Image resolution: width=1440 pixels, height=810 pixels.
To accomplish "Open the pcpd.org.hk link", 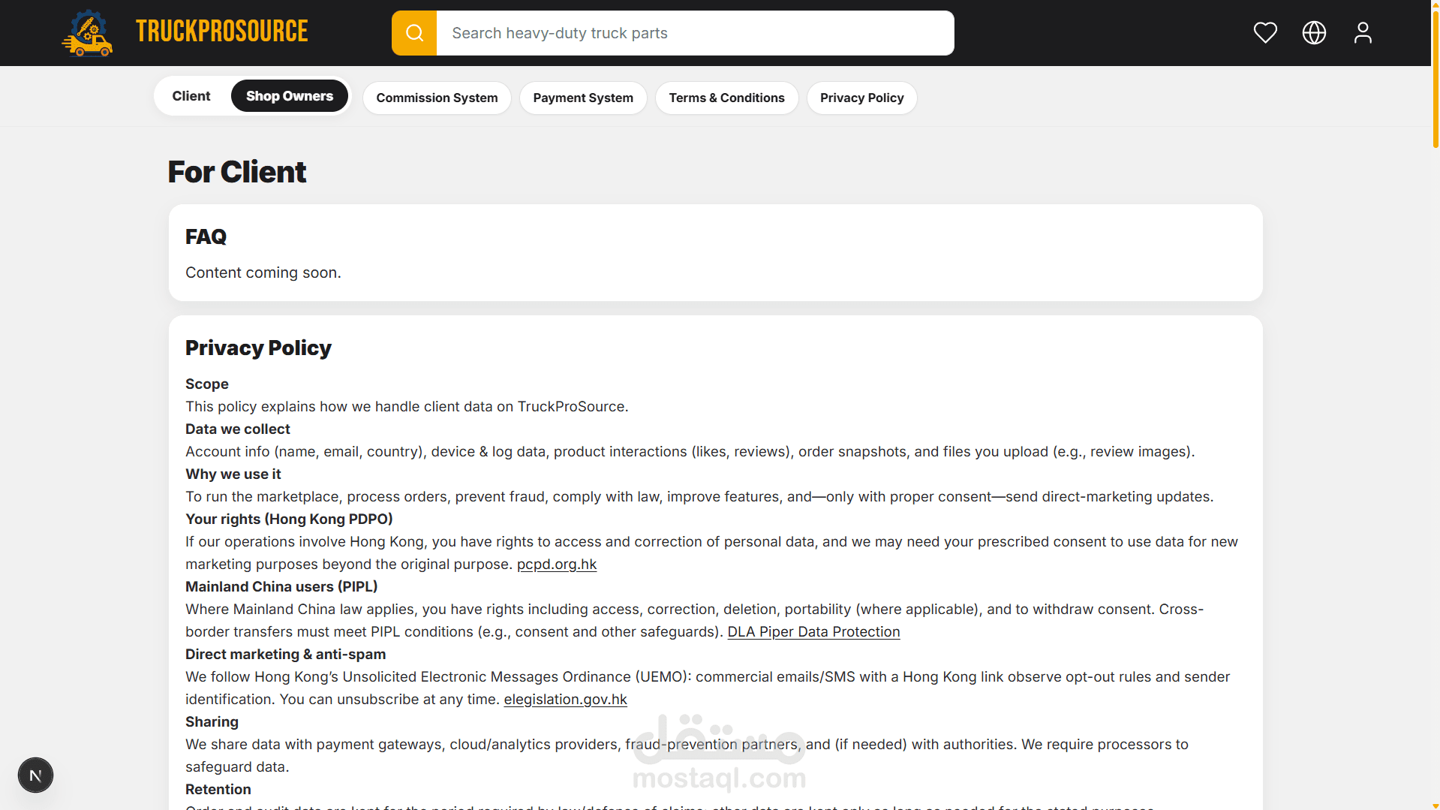I will tap(557, 565).
